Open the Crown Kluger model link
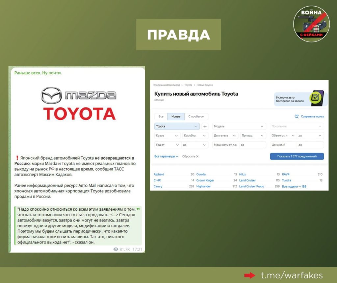Viewport: 337px width, 283px height. click(x=205, y=180)
